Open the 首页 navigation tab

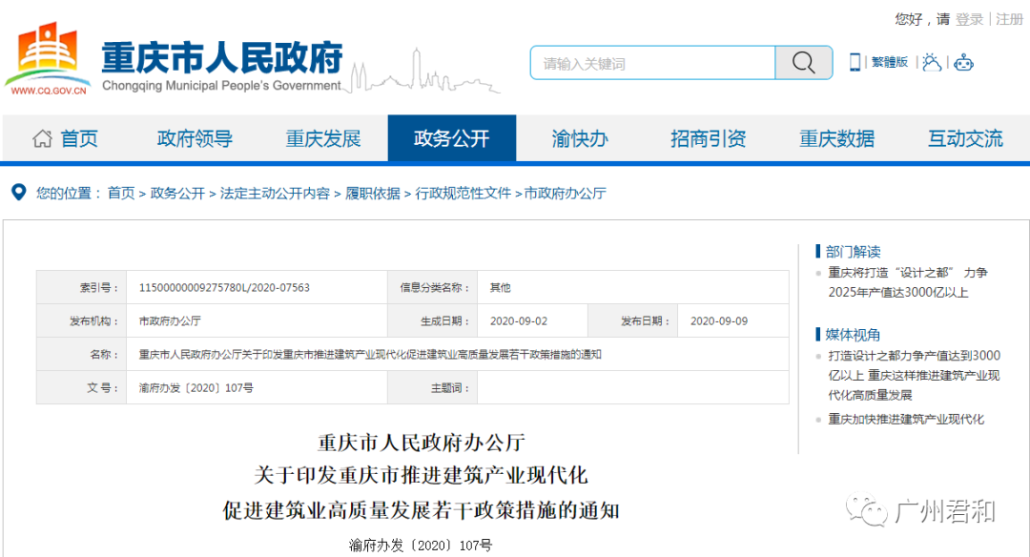pyautogui.click(x=79, y=138)
